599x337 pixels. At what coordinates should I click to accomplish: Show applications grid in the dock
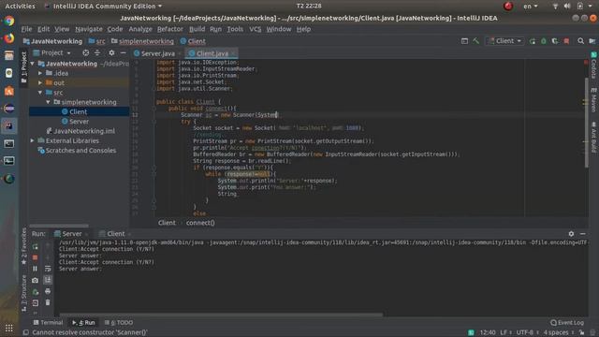tap(9, 328)
